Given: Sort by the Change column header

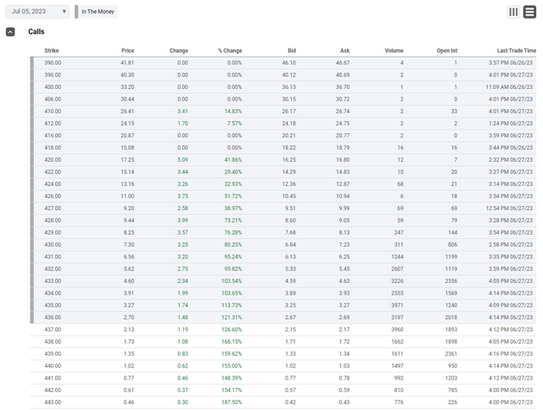Looking at the screenshot, I should pos(179,51).
